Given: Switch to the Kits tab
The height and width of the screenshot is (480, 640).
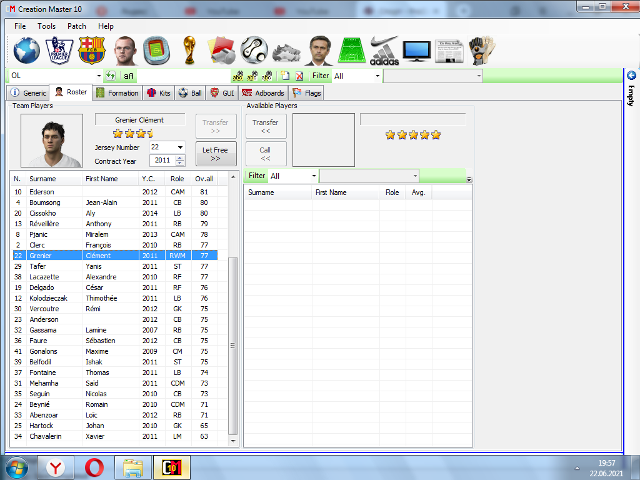Looking at the screenshot, I should tap(159, 93).
